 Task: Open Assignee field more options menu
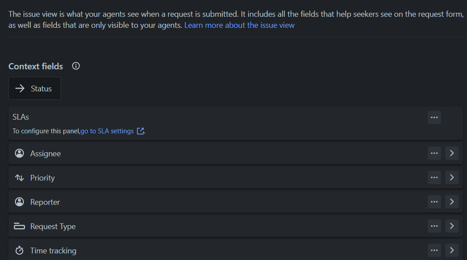point(434,153)
